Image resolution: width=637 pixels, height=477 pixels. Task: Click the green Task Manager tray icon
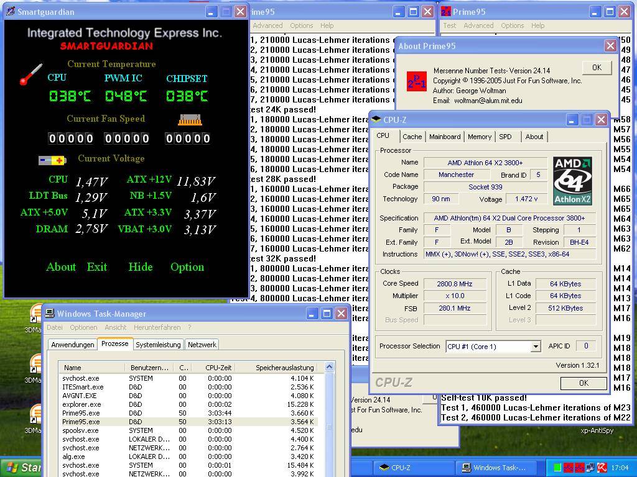(x=557, y=468)
